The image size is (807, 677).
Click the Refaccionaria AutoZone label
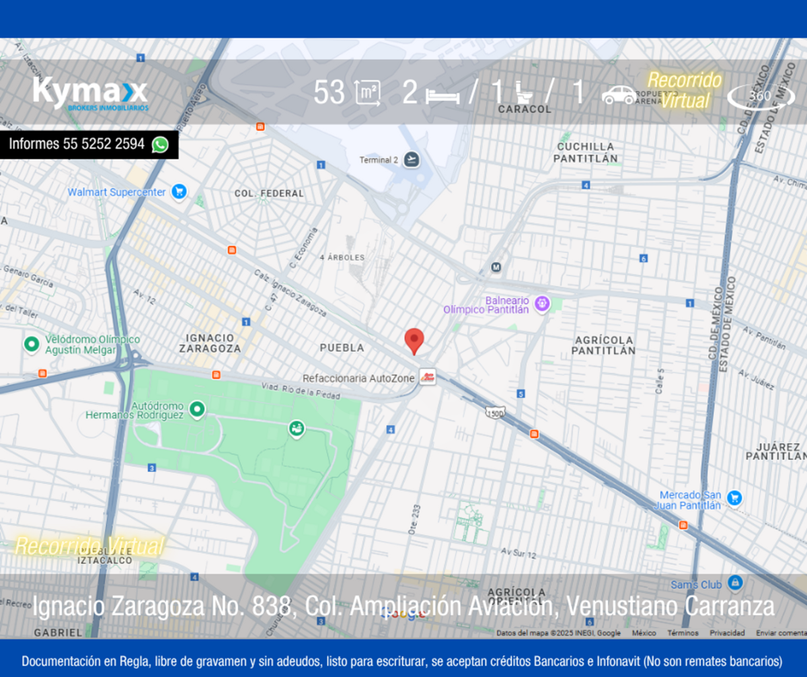tap(358, 378)
